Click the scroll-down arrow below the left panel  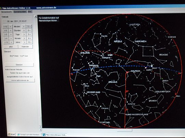click(x=40, y=127)
